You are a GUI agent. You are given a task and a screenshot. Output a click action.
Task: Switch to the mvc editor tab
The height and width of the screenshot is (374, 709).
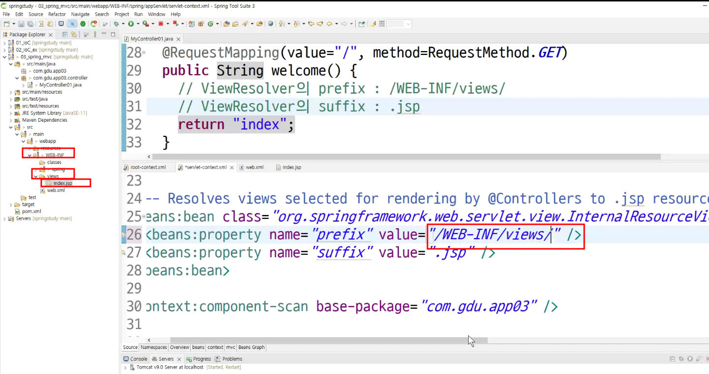[x=230, y=347]
